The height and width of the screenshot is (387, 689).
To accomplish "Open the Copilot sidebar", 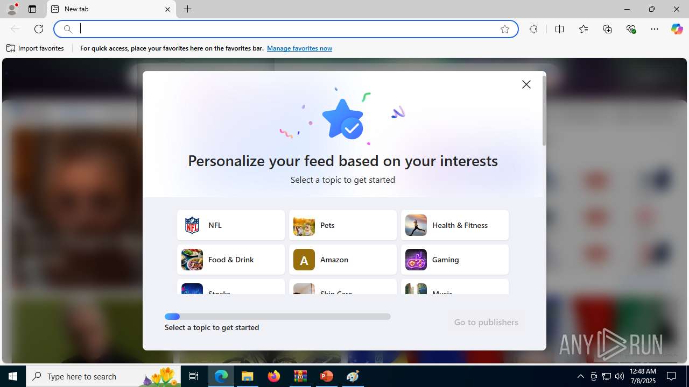I will click(x=677, y=29).
